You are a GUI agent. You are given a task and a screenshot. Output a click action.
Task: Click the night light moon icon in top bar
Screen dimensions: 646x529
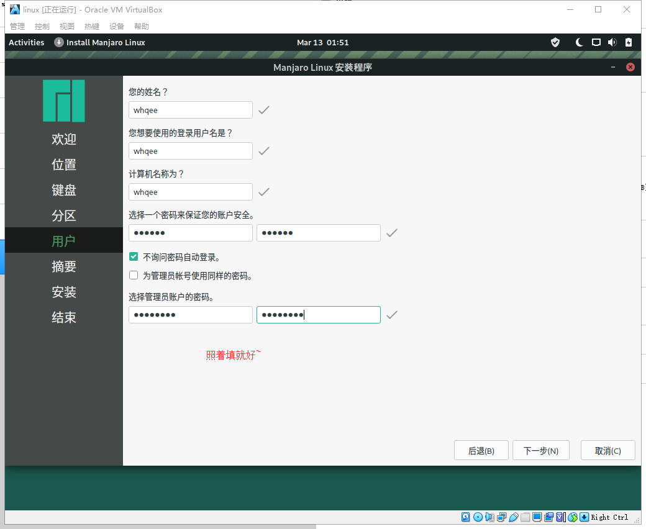pos(579,42)
